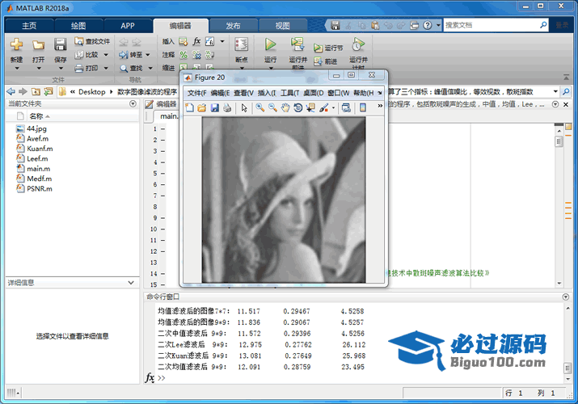Click the save icon in Figure 20 toolbar
The height and width of the screenshot is (404, 578).
tap(215, 107)
